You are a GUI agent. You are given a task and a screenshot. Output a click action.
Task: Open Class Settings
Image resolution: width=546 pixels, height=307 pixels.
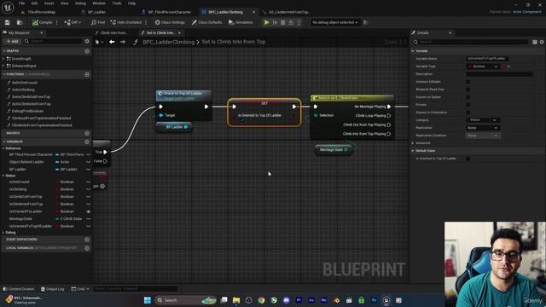click(170, 22)
